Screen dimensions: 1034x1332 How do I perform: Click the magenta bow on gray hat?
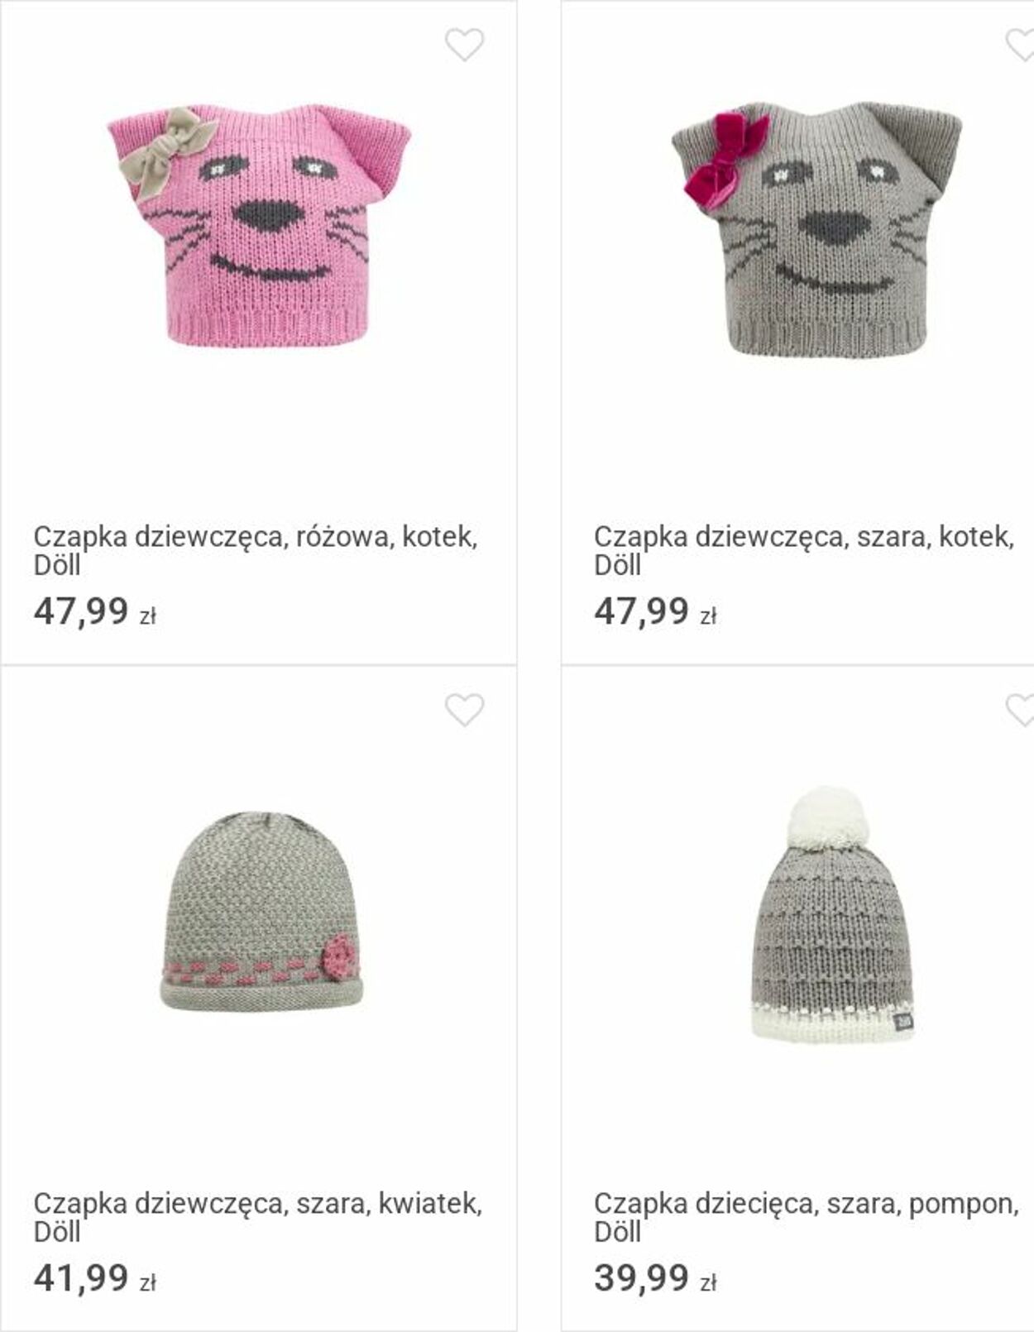pos(725,159)
